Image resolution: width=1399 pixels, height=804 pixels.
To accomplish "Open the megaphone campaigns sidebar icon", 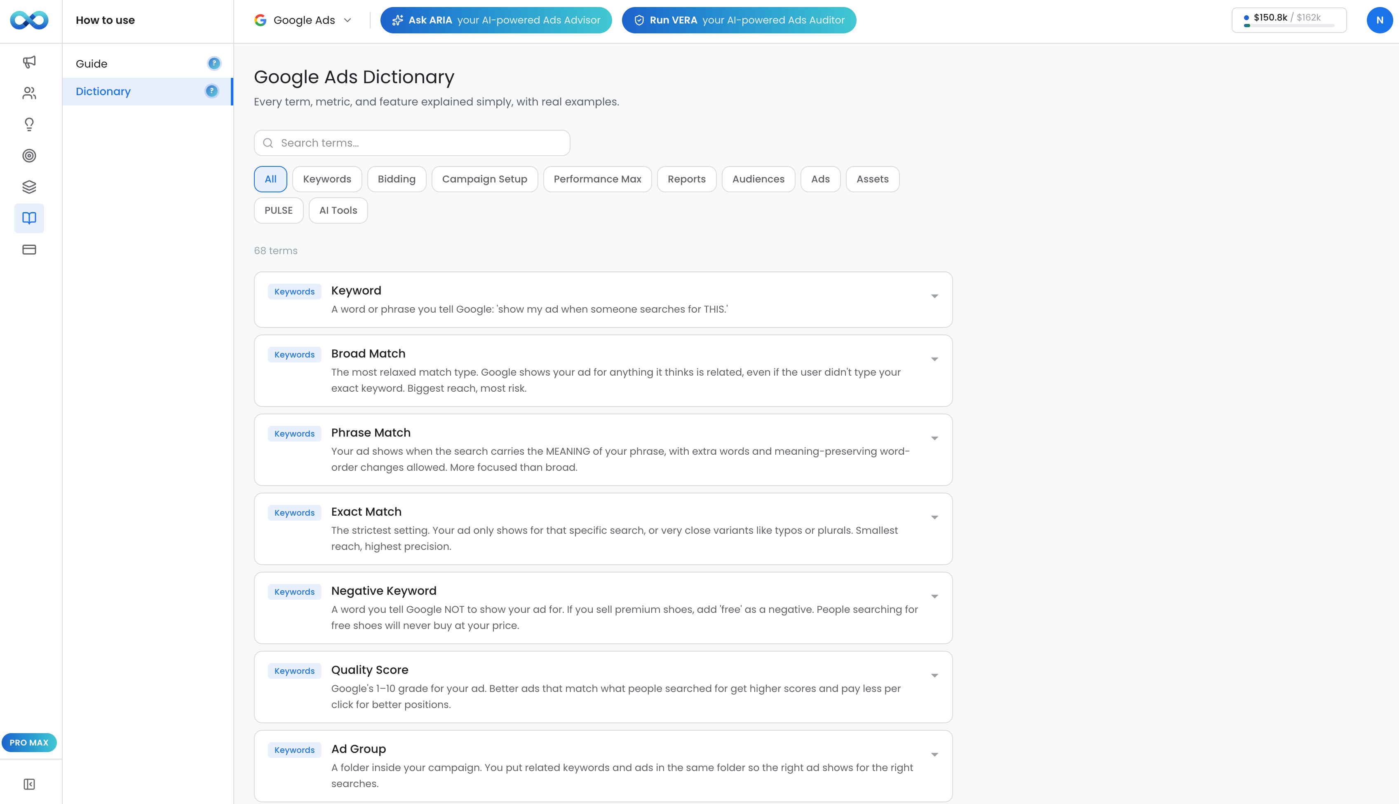I will point(29,62).
